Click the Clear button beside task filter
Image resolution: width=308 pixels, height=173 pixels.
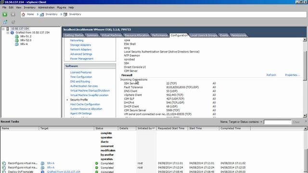click(x=296, y=122)
